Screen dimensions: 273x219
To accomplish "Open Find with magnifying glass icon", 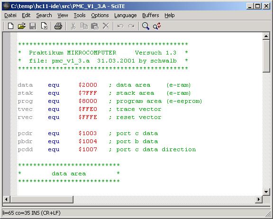I will pyautogui.click(x=146, y=26).
